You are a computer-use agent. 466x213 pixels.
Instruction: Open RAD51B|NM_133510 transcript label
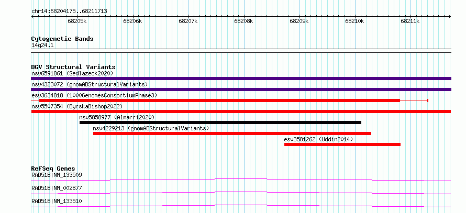pos(57,201)
